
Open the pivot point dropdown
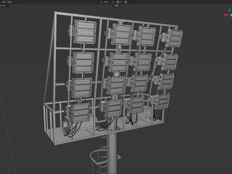point(114,2)
